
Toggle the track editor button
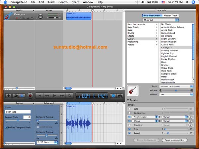point(22,96)
